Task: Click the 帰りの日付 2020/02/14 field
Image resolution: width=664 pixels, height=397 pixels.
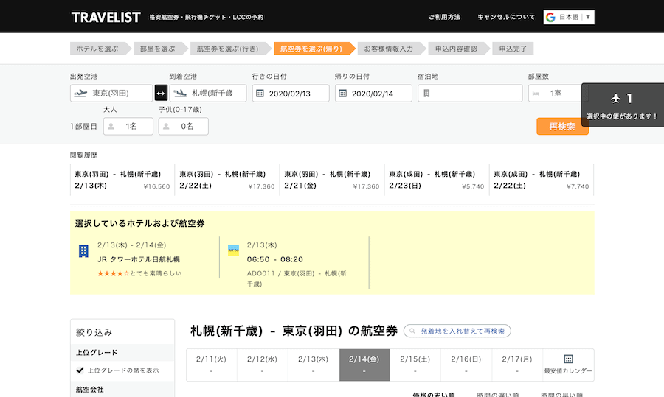Action: tap(373, 93)
